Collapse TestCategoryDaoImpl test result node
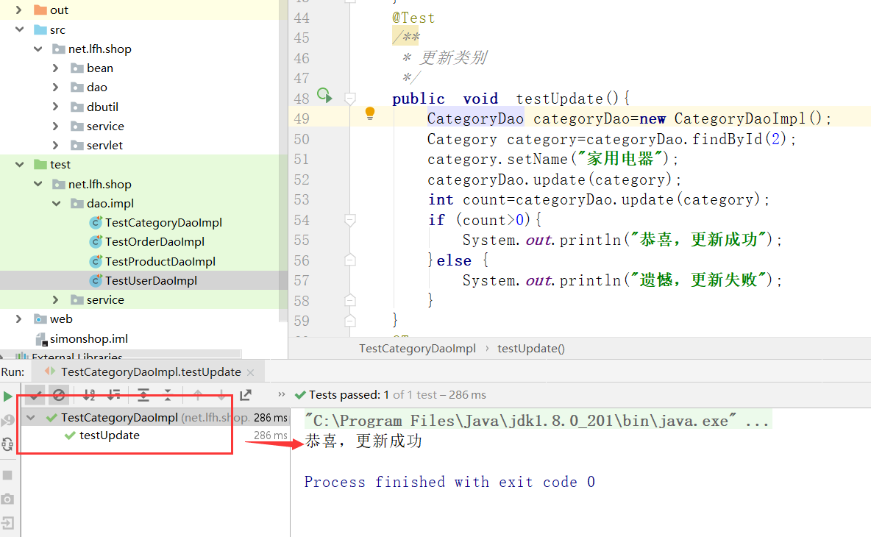 point(31,418)
